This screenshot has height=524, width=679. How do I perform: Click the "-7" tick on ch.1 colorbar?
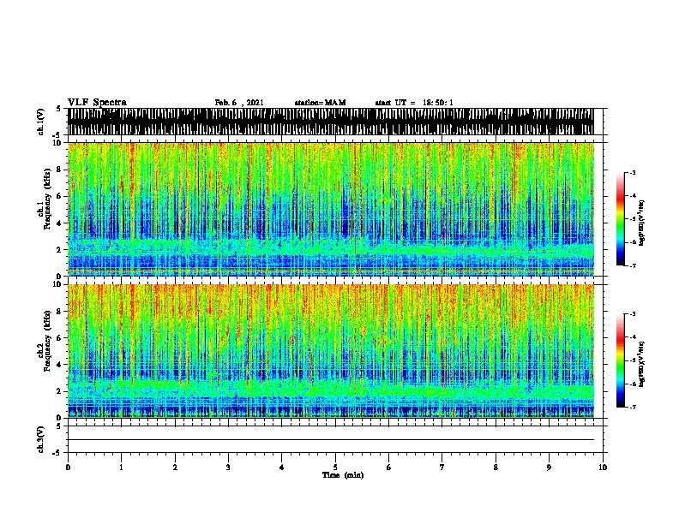(x=633, y=265)
